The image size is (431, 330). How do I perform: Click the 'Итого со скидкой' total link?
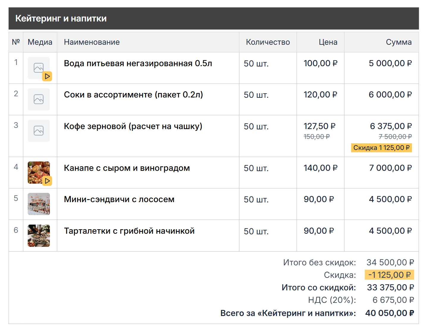click(318, 287)
